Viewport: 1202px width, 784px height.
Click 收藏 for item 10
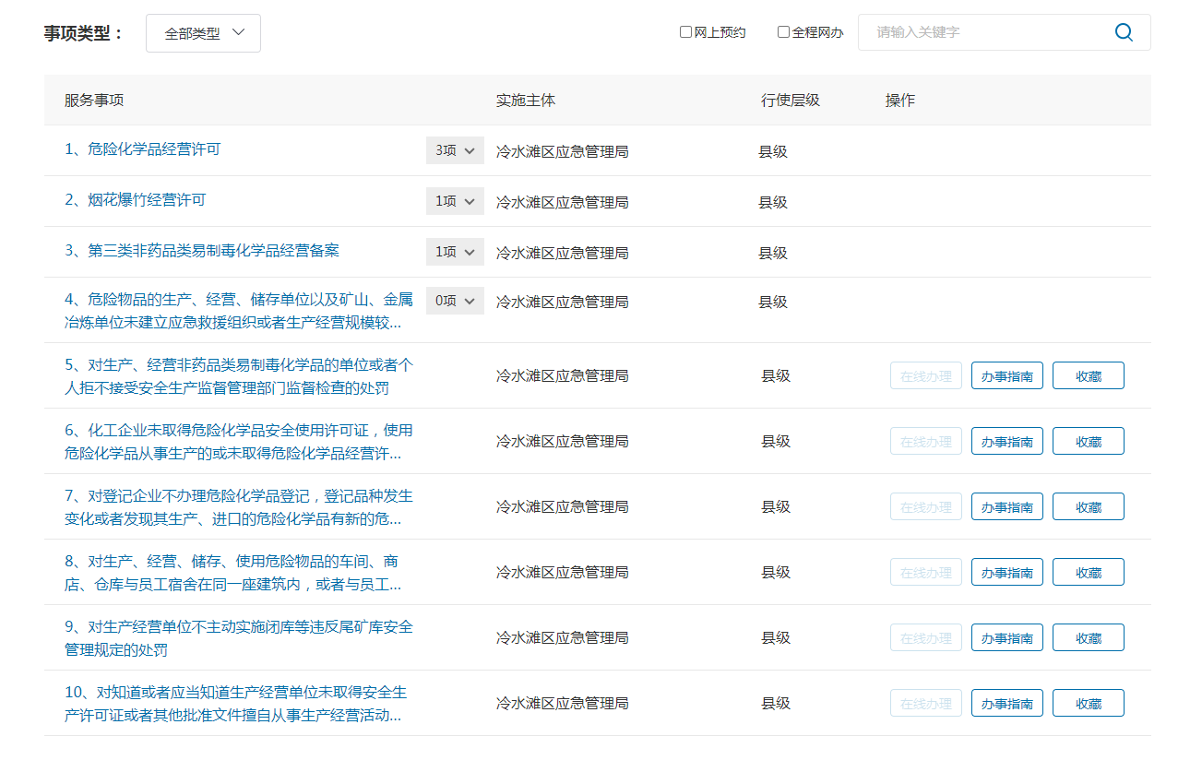click(x=1088, y=704)
